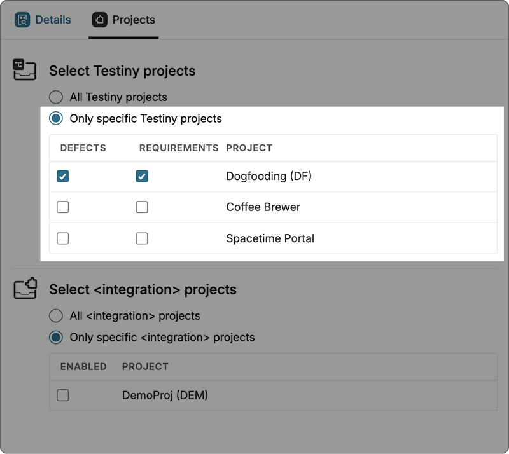Enable the DemoProj (DEM) project
This screenshot has width=509, height=454.
coord(63,394)
